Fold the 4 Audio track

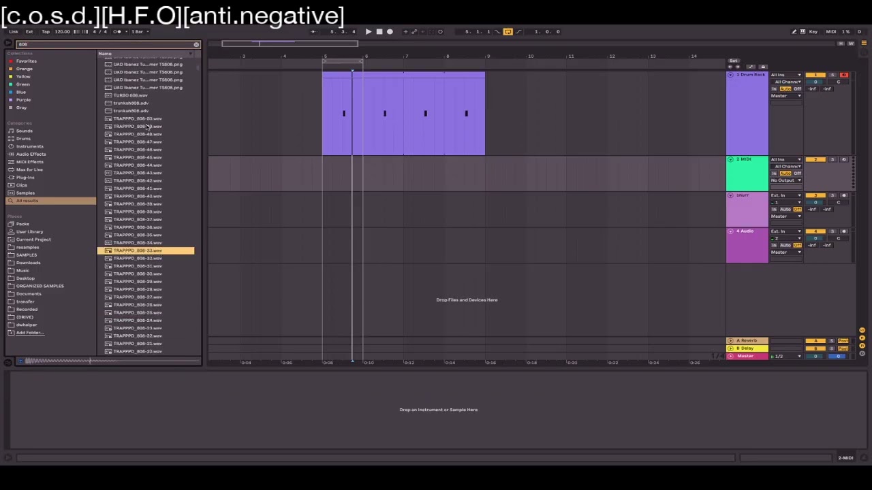coord(730,231)
